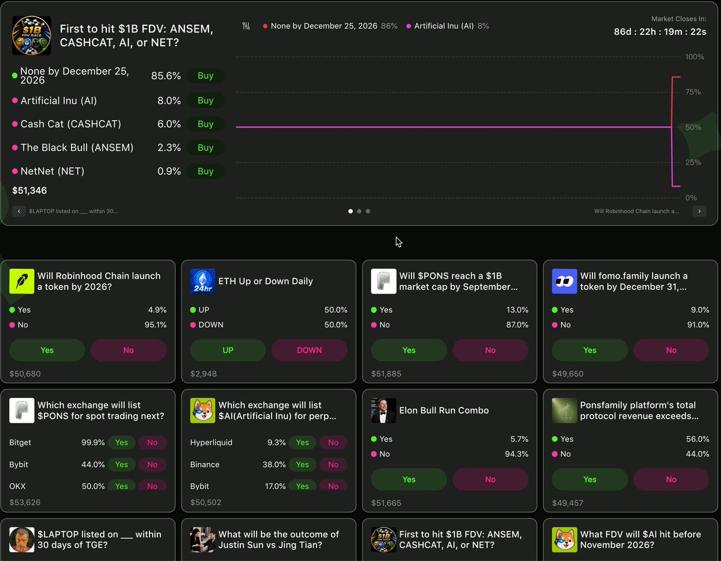Select Yes for Bitget in the $PONS listing card
This screenshot has width=721, height=561.
(x=121, y=443)
